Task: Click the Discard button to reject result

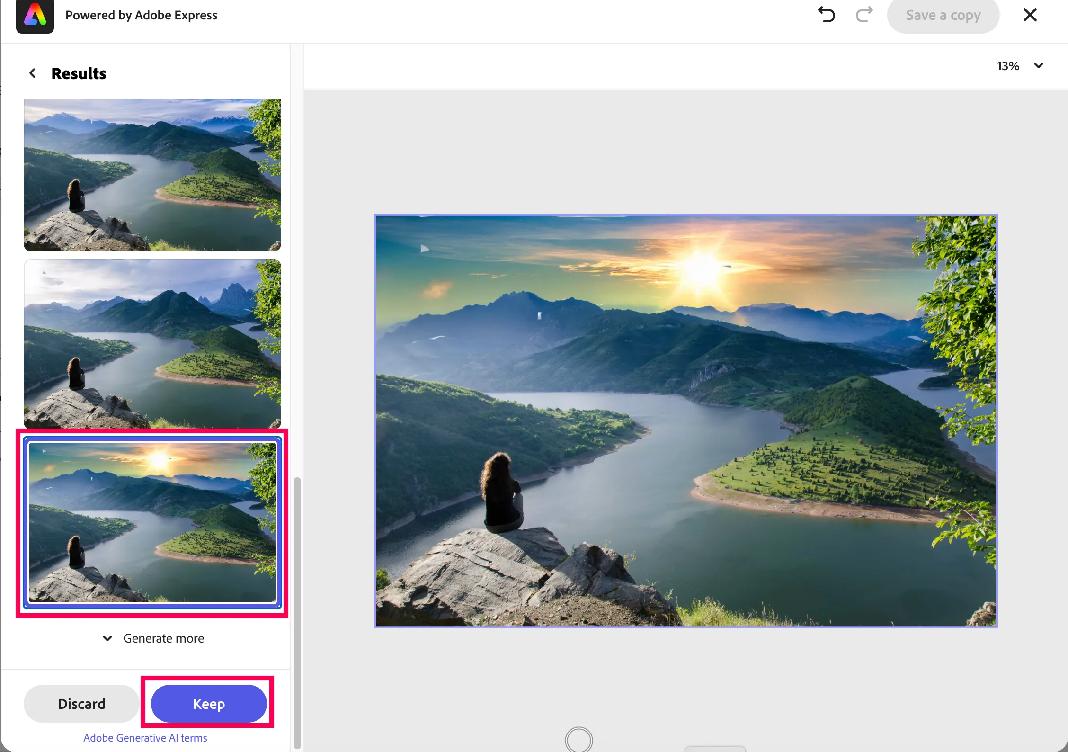Action: pos(80,703)
